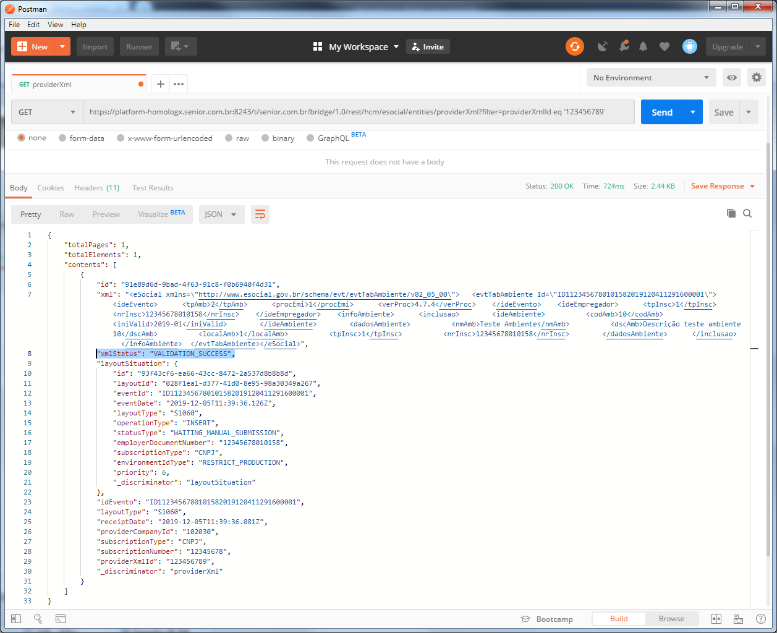
Task: Click the heart icon in header
Action: [x=664, y=46]
